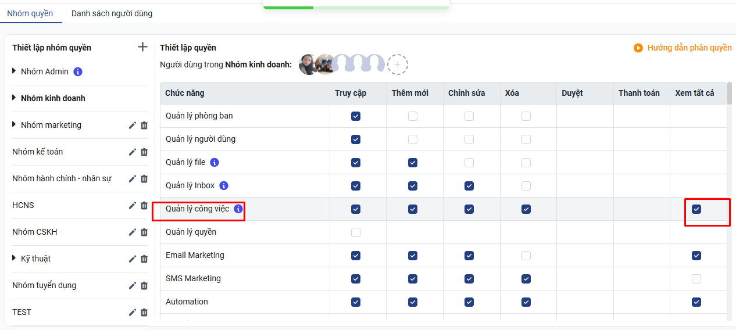Expand the Nhóm Admin tree arrow

(x=15, y=71)
